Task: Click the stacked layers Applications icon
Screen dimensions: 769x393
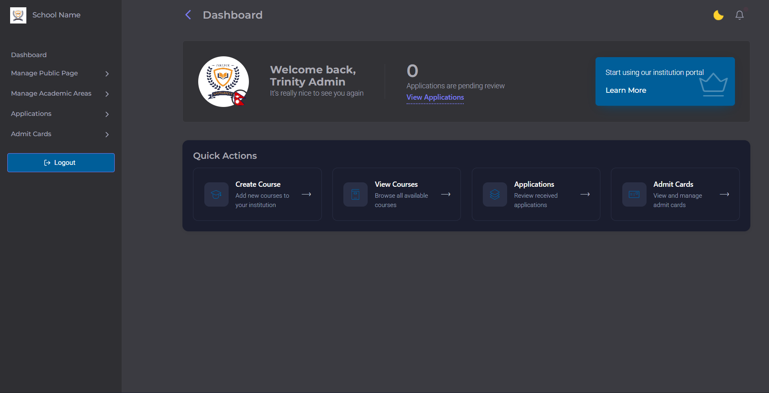Action: coord(495,194)
